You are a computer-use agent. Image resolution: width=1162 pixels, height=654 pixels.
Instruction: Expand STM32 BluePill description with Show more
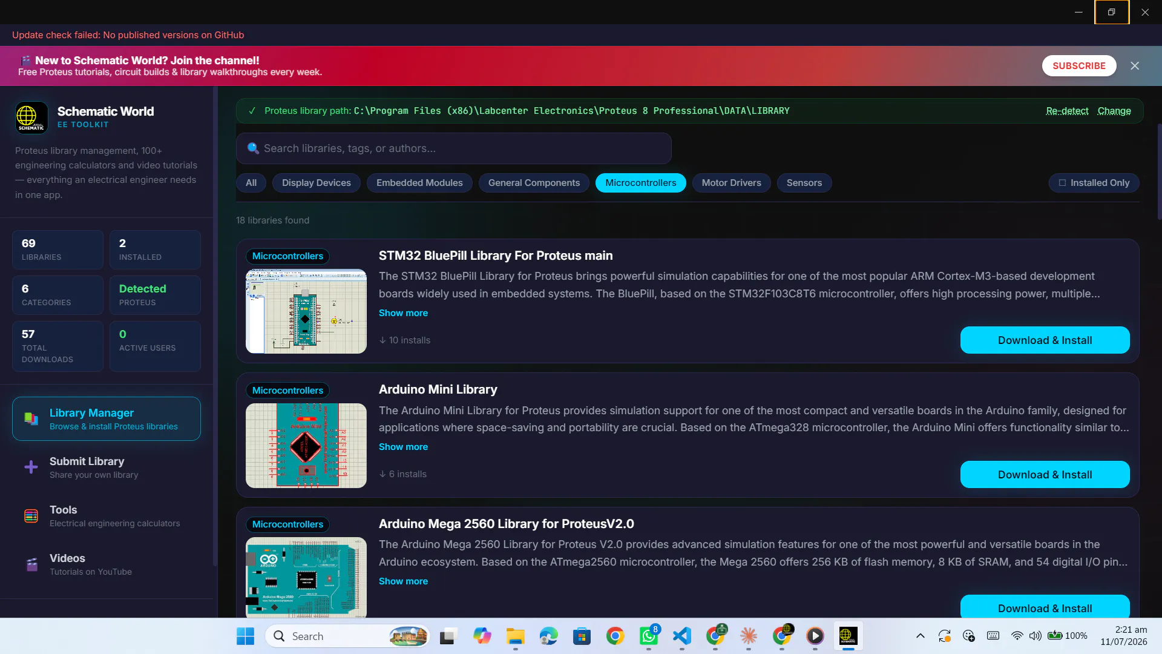pyautogui.click(x=403, y=313)
